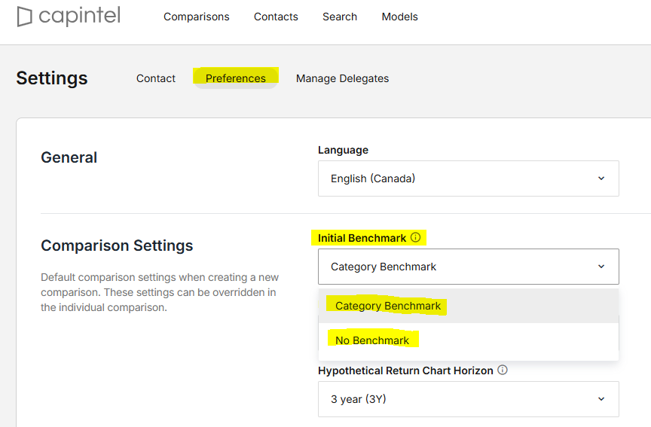Open the 3 year (3Y) horizon dropdown
651x427 pixels.
point(469,399)
